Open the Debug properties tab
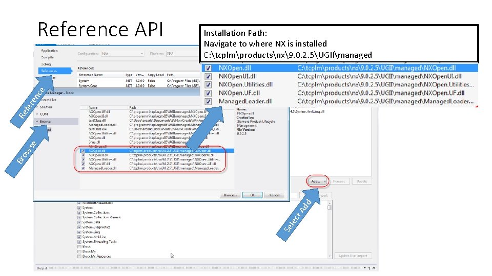 (x=46, y=64)
